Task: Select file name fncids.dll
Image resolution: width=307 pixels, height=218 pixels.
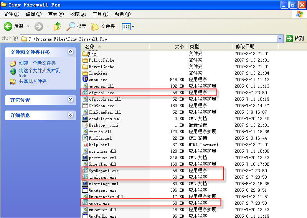Action: tap(100, 132)
